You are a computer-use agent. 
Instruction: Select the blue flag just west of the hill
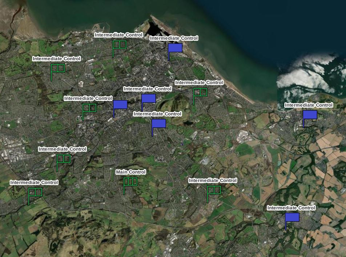pos(148,99)
